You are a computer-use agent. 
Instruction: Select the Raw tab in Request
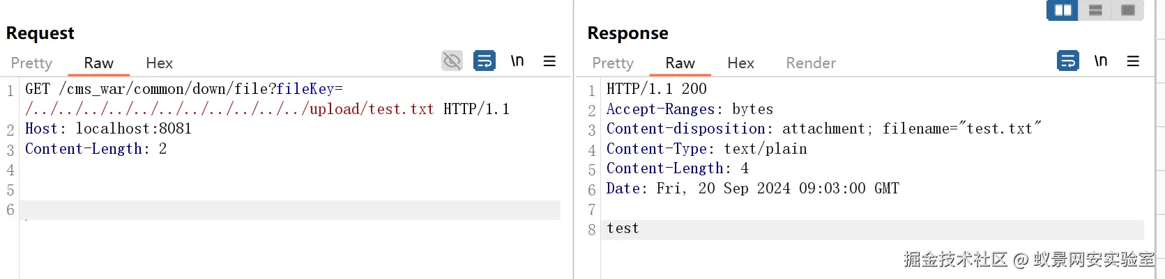(98, 63)
